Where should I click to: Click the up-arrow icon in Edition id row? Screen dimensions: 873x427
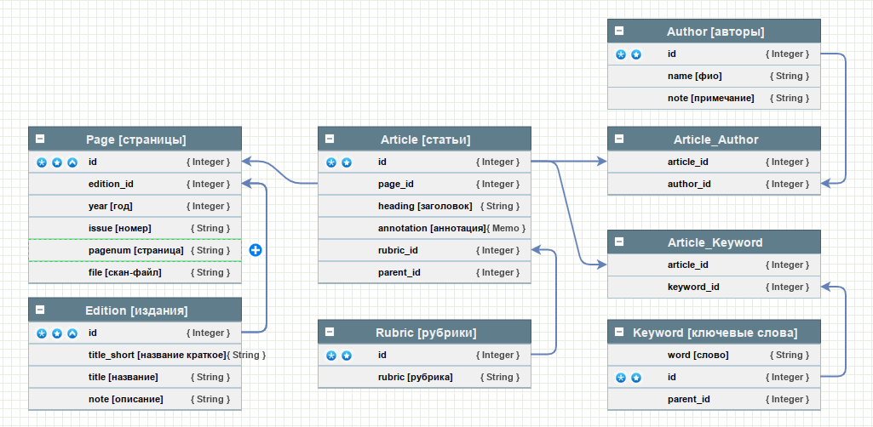click(x=72, y=333)
